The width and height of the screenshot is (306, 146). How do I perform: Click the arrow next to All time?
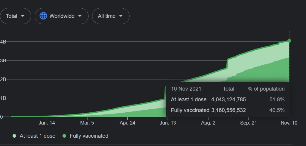pyautogui.click(x=121, y=16)
